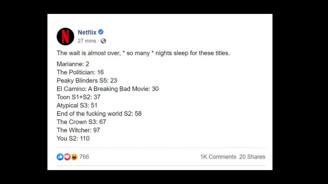328x184 pixels.
Task: Open the 20 Shares link
Action: pos(252,157)
